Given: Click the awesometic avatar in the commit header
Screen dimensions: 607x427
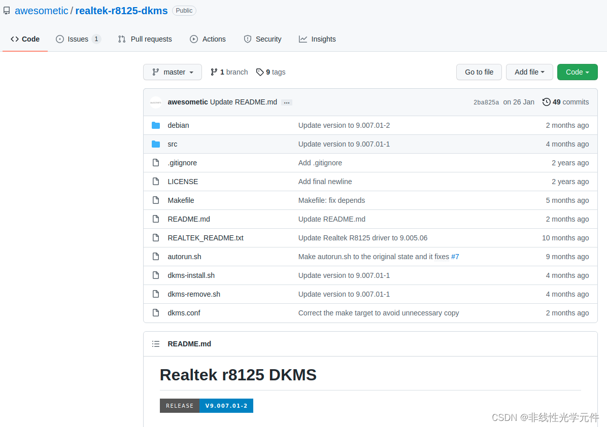Looking at the screenshot, I should 156,102.
